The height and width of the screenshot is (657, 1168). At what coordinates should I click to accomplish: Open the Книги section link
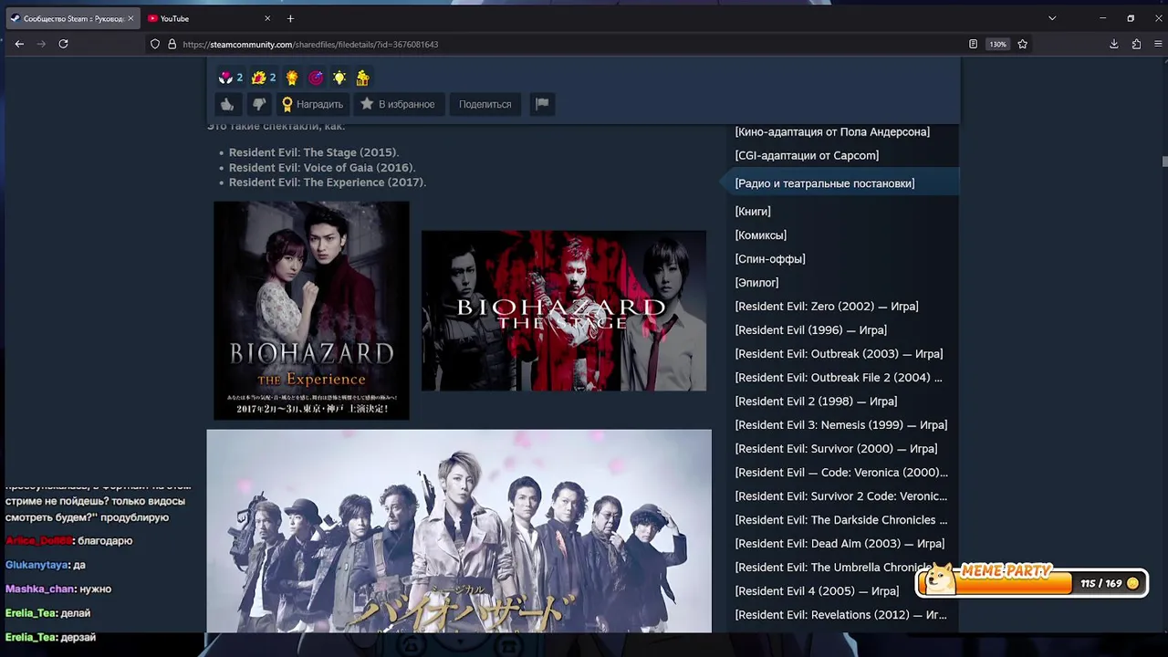tap(753, 211)
